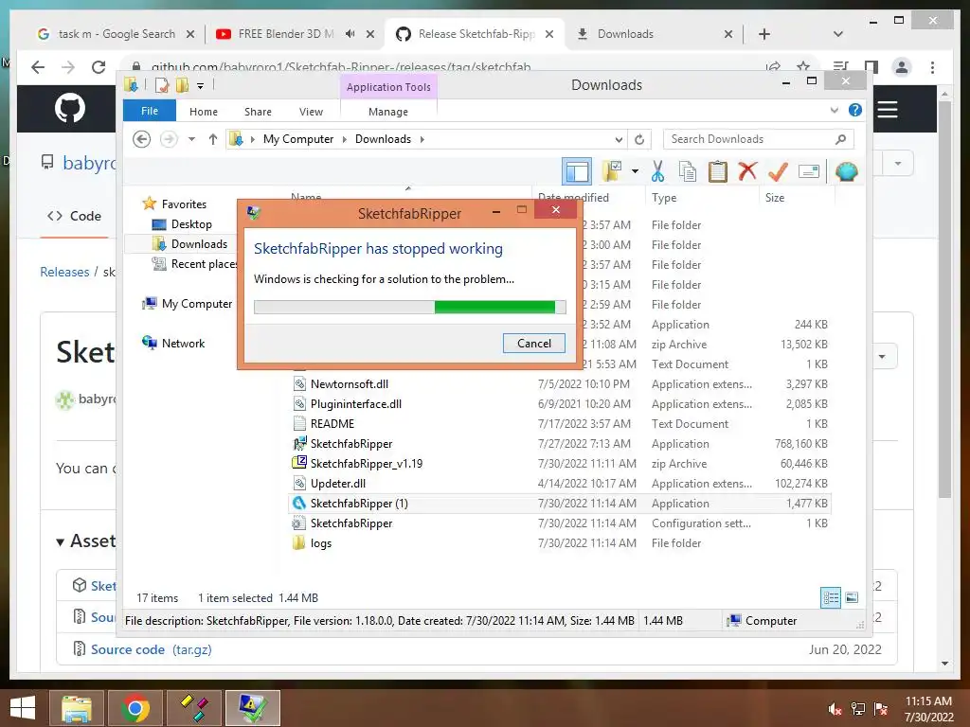Expand the ribbon with the chevron near help
This screenshot has height=727, width=970.
(x=834, y=110)
